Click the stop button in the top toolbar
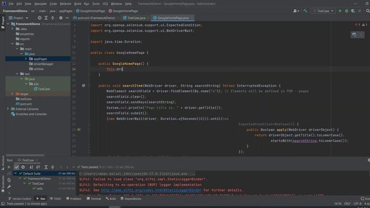 click(360, 11)
